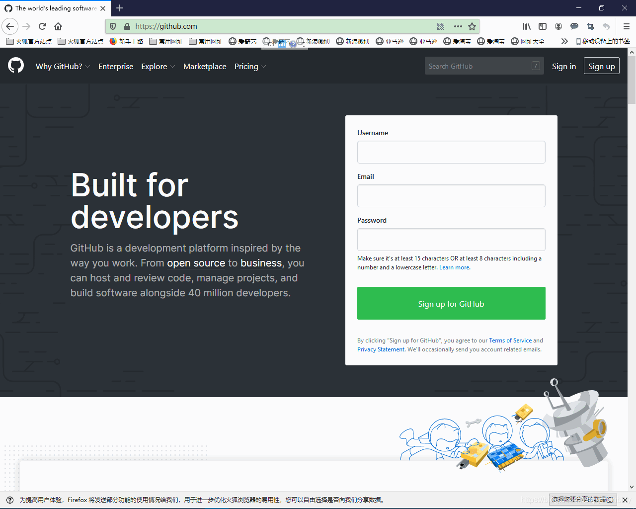The image size is (636, 509).
Task: Expand the Why GitHub? dropdown
Action: [63, 66]
